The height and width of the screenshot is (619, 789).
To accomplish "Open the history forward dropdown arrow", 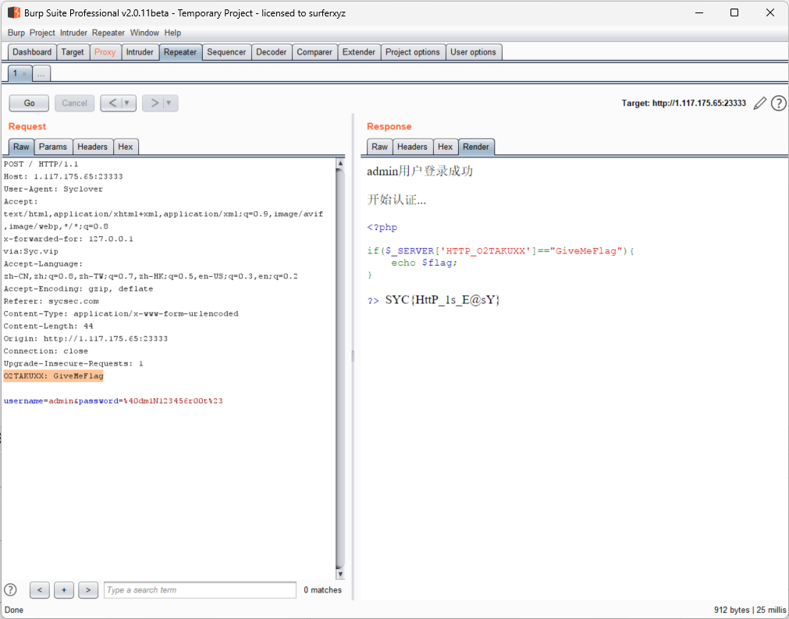I will click(x=169, y=103).
